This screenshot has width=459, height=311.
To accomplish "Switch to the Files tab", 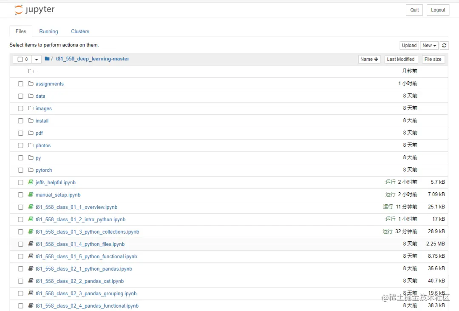I will pyautogui.click(x=21, y=31).
